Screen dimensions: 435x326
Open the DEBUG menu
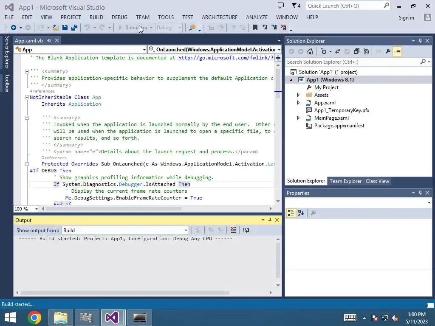tap(119, 17)
